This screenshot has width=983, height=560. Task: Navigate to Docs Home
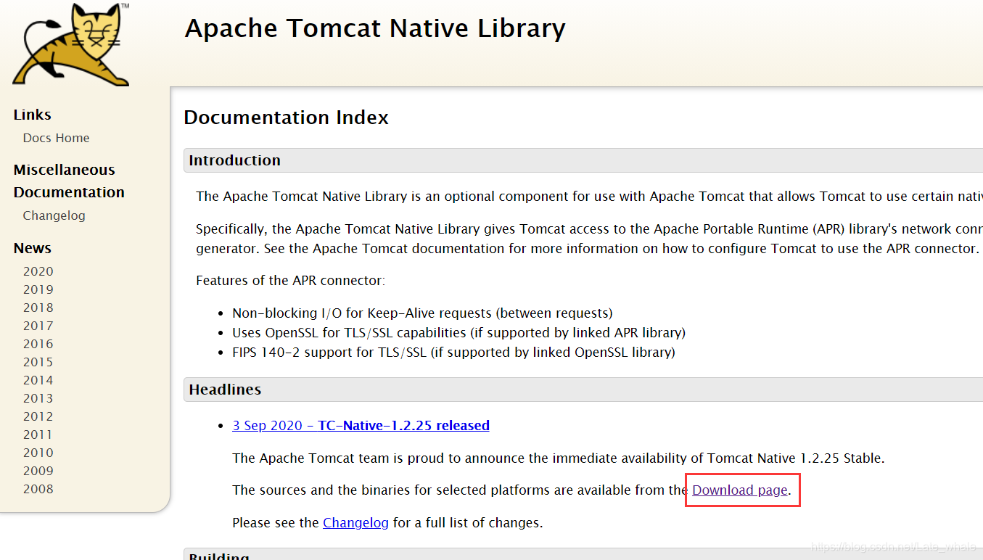(x=56, y=137)
